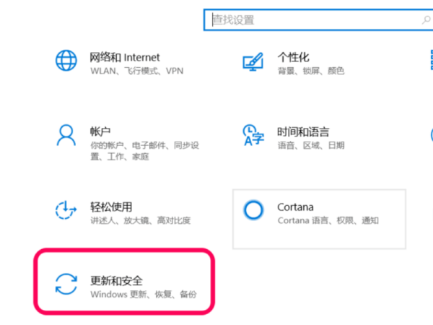Open the 网络和 Internet settings title
This screenshot has width=433, height=325.
click(x=125, y=58)
